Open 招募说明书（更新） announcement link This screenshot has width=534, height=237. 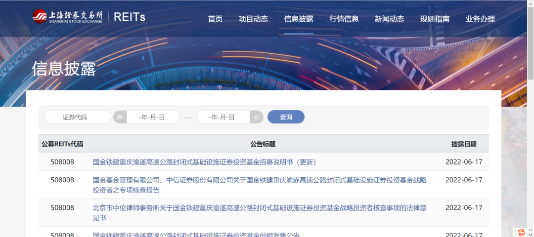(206, 162)
